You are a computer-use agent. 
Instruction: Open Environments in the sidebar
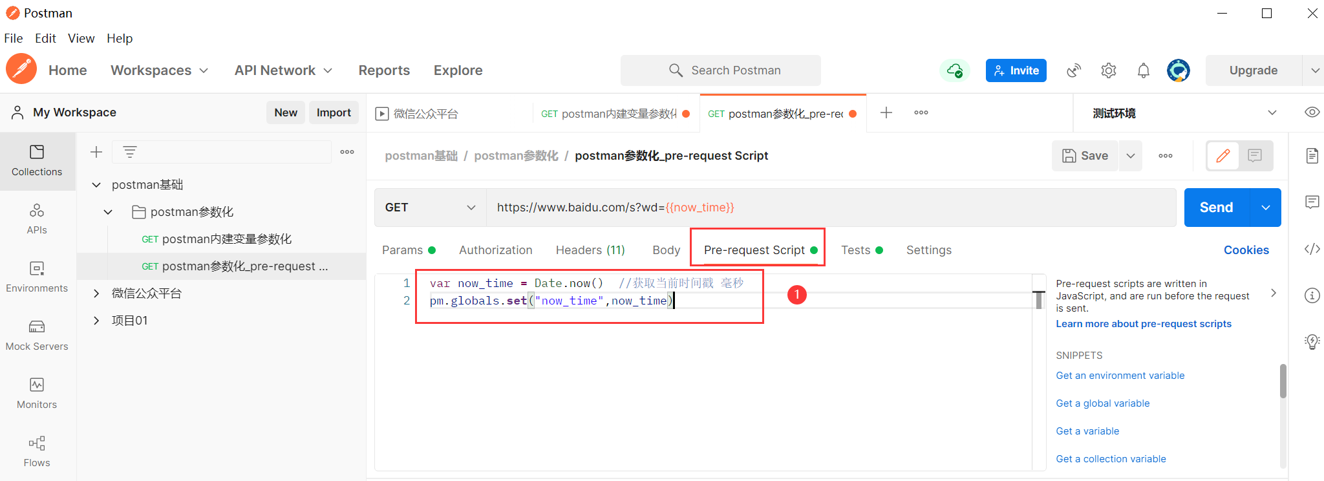[x=37, y=277]
